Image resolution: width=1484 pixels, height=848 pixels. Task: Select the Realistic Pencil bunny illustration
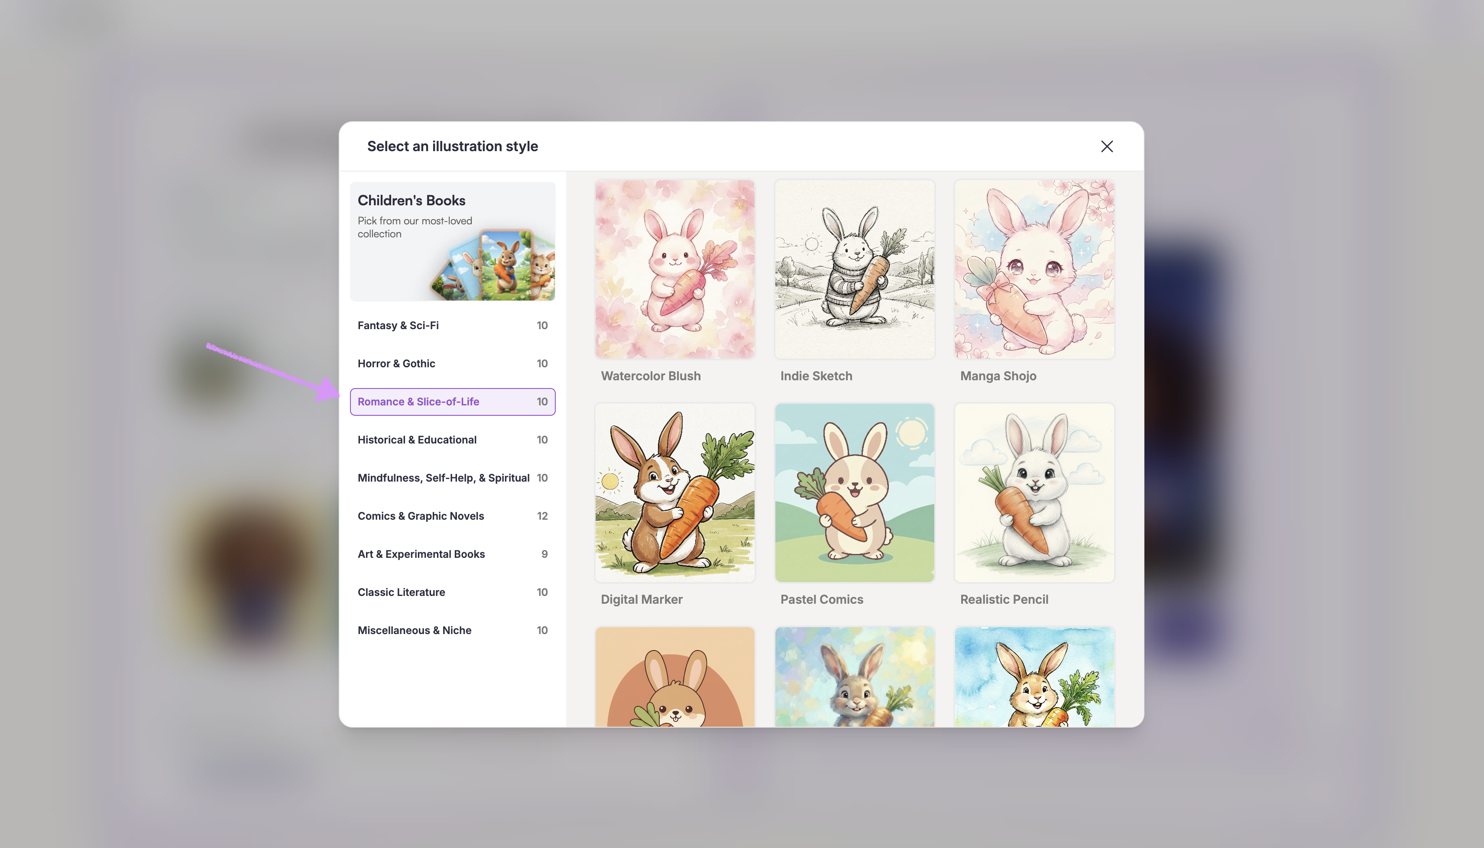click(1034, 493)
